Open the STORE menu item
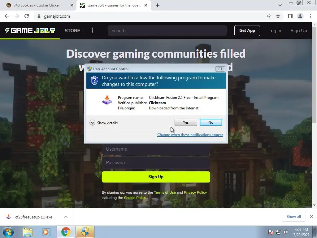 point(72,31)
